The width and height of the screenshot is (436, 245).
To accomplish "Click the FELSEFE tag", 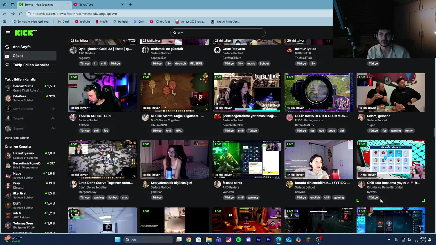I will click(x=196, y=64).
